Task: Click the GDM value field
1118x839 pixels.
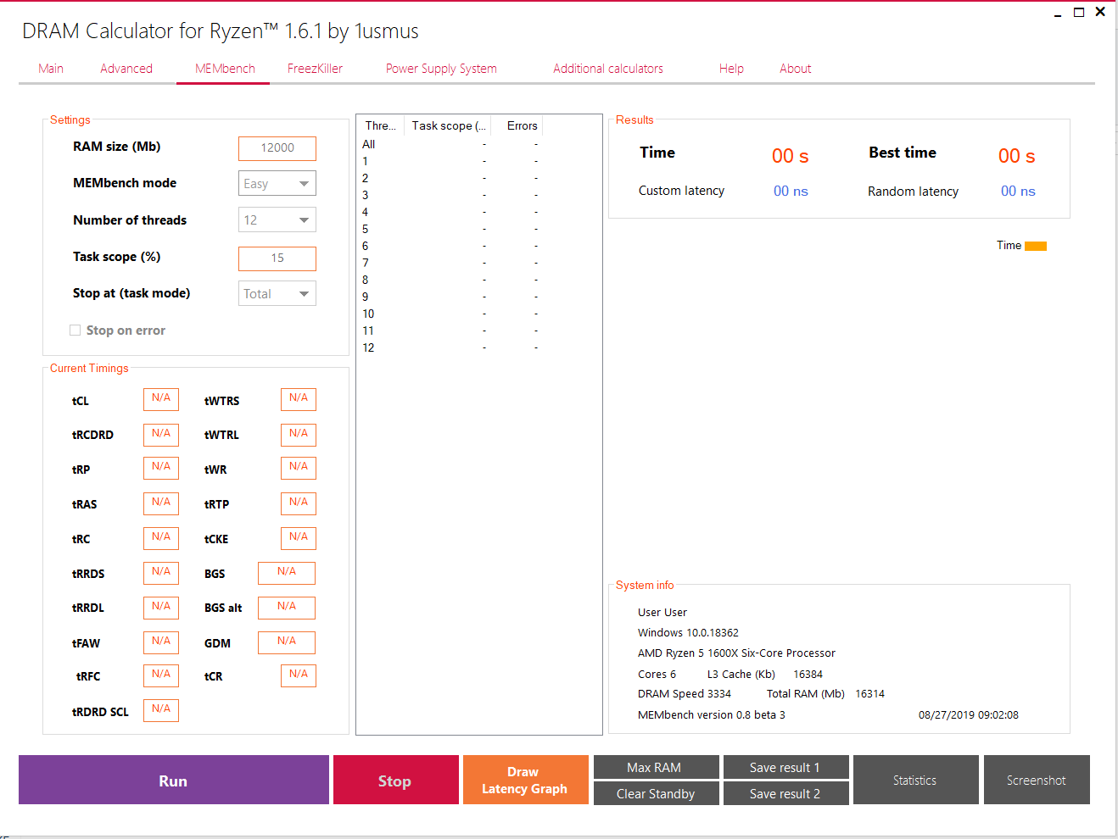Action: (x=287, y=642)
